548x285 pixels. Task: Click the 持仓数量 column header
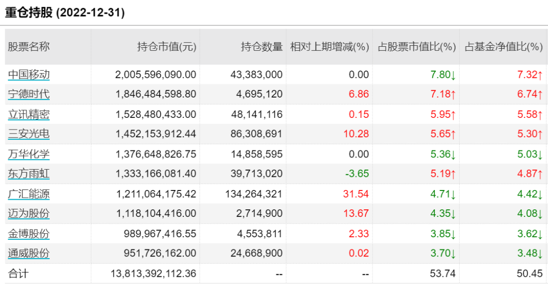(x=262, y=47)
